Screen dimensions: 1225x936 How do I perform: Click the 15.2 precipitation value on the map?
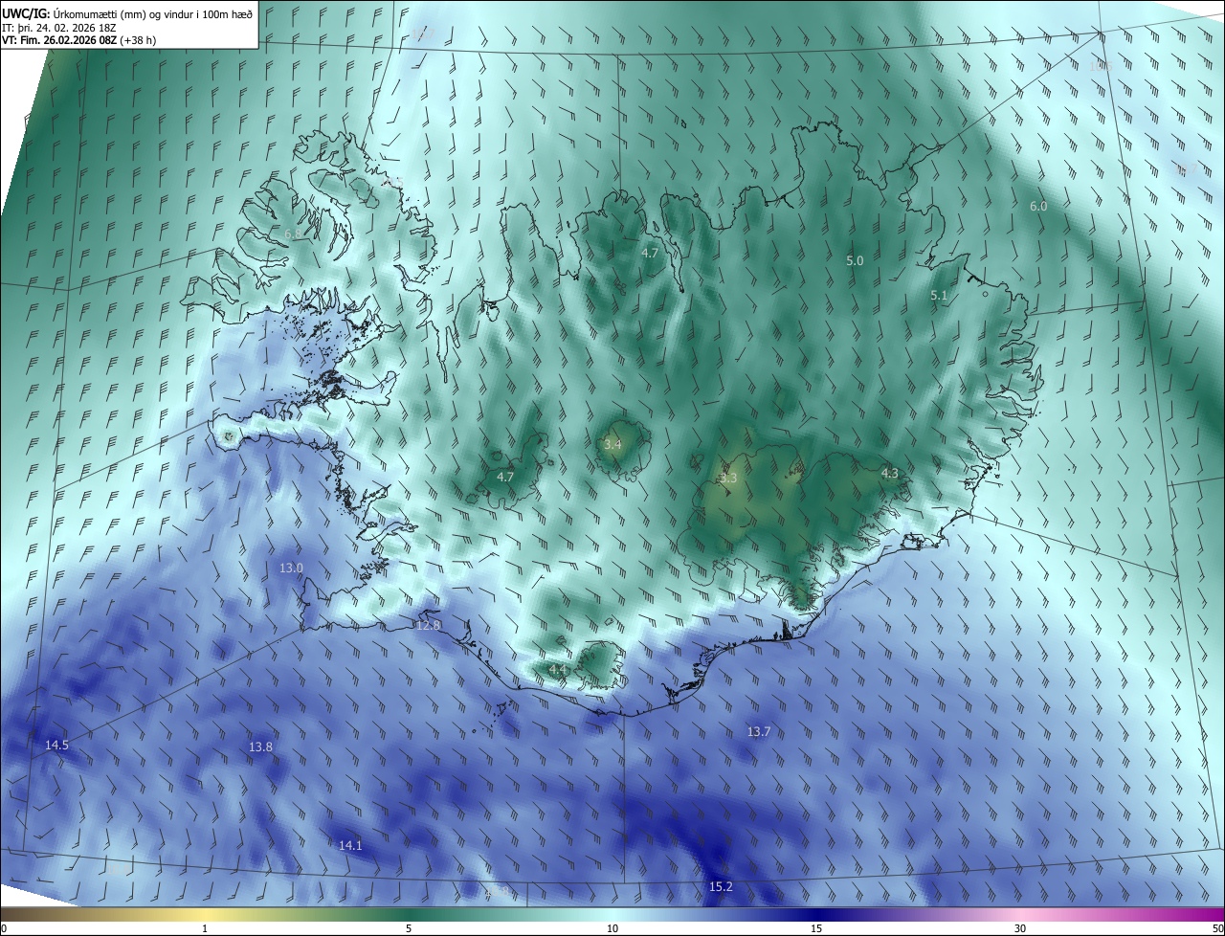click(x=721, y=887)
